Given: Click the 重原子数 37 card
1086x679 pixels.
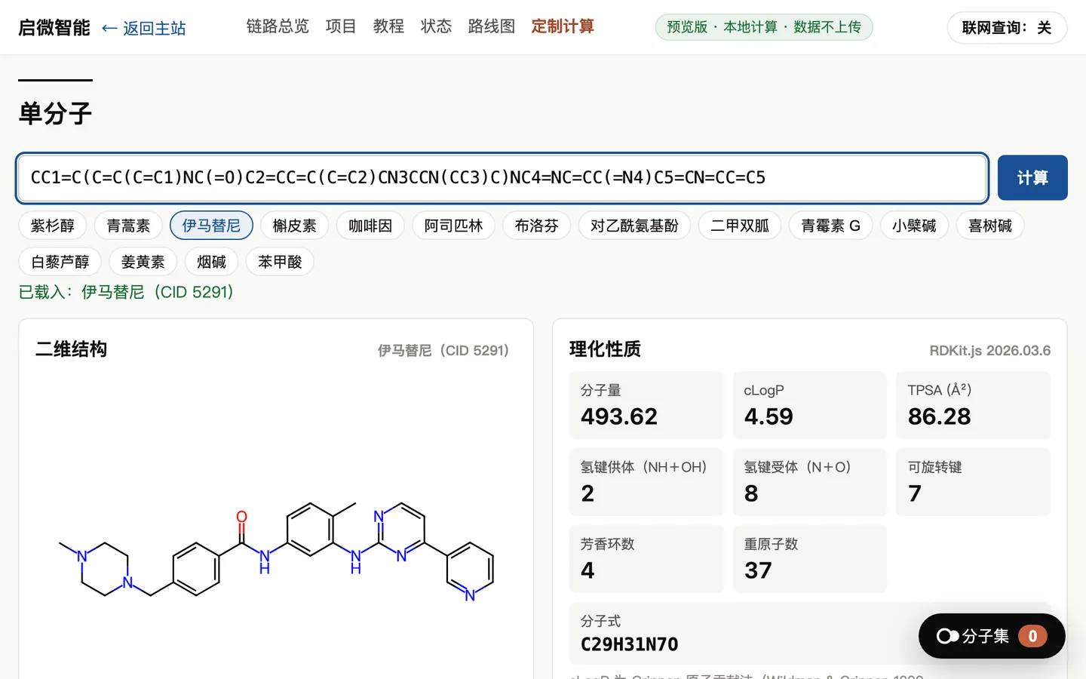Looking at the screenshot, I should point(810,559).
